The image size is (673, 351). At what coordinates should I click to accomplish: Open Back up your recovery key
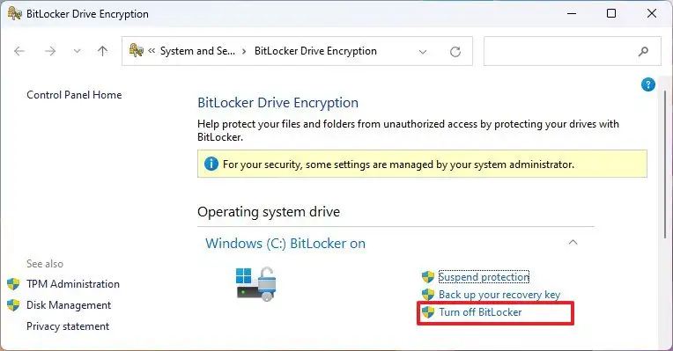coord(499,295)
